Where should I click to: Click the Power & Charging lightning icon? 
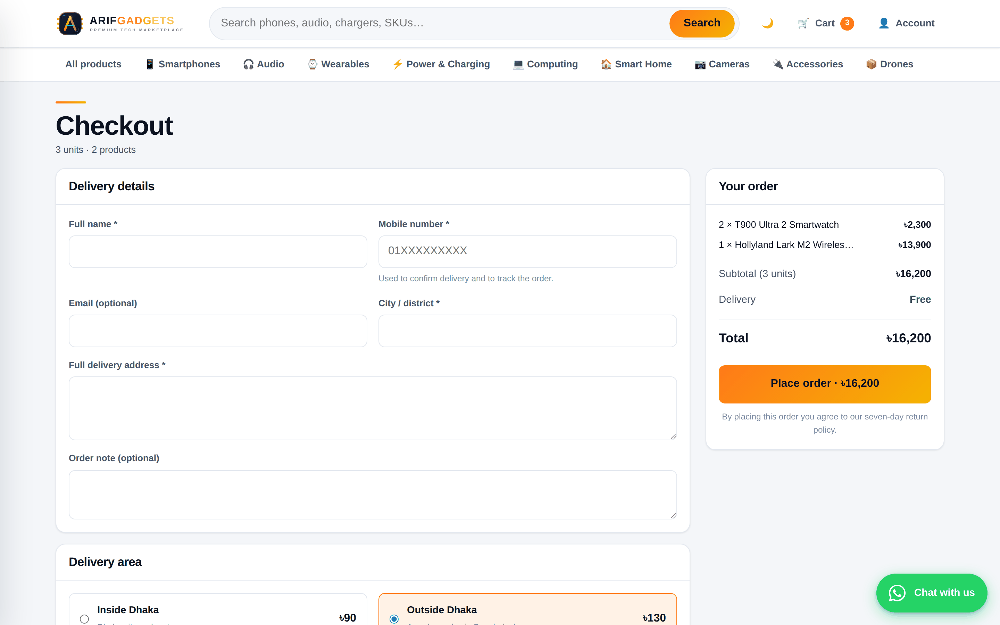398,64
